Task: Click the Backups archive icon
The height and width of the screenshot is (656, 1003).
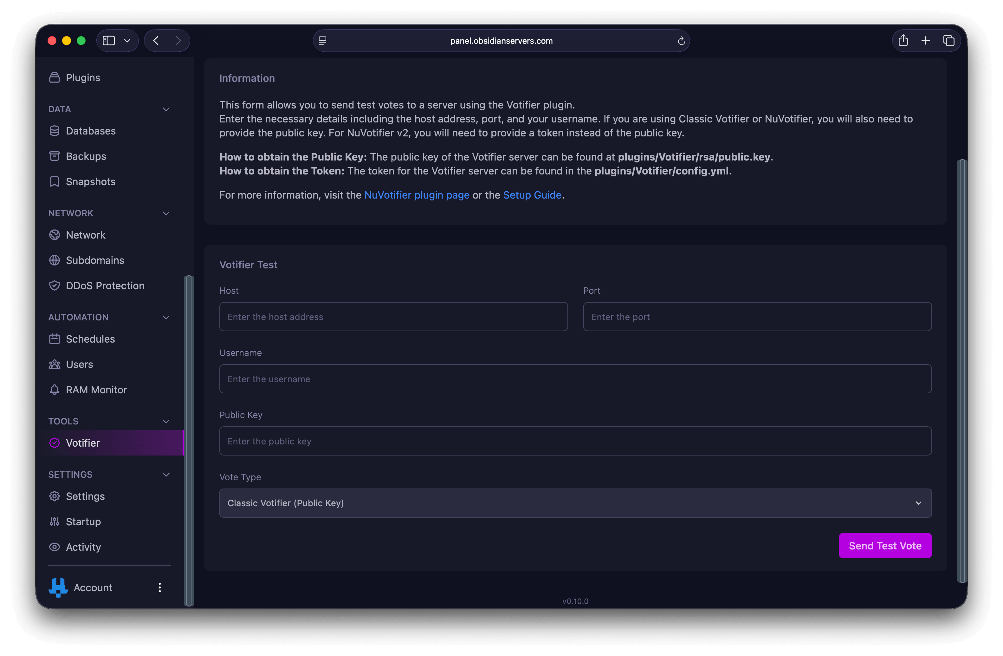Action: point(54,156)
